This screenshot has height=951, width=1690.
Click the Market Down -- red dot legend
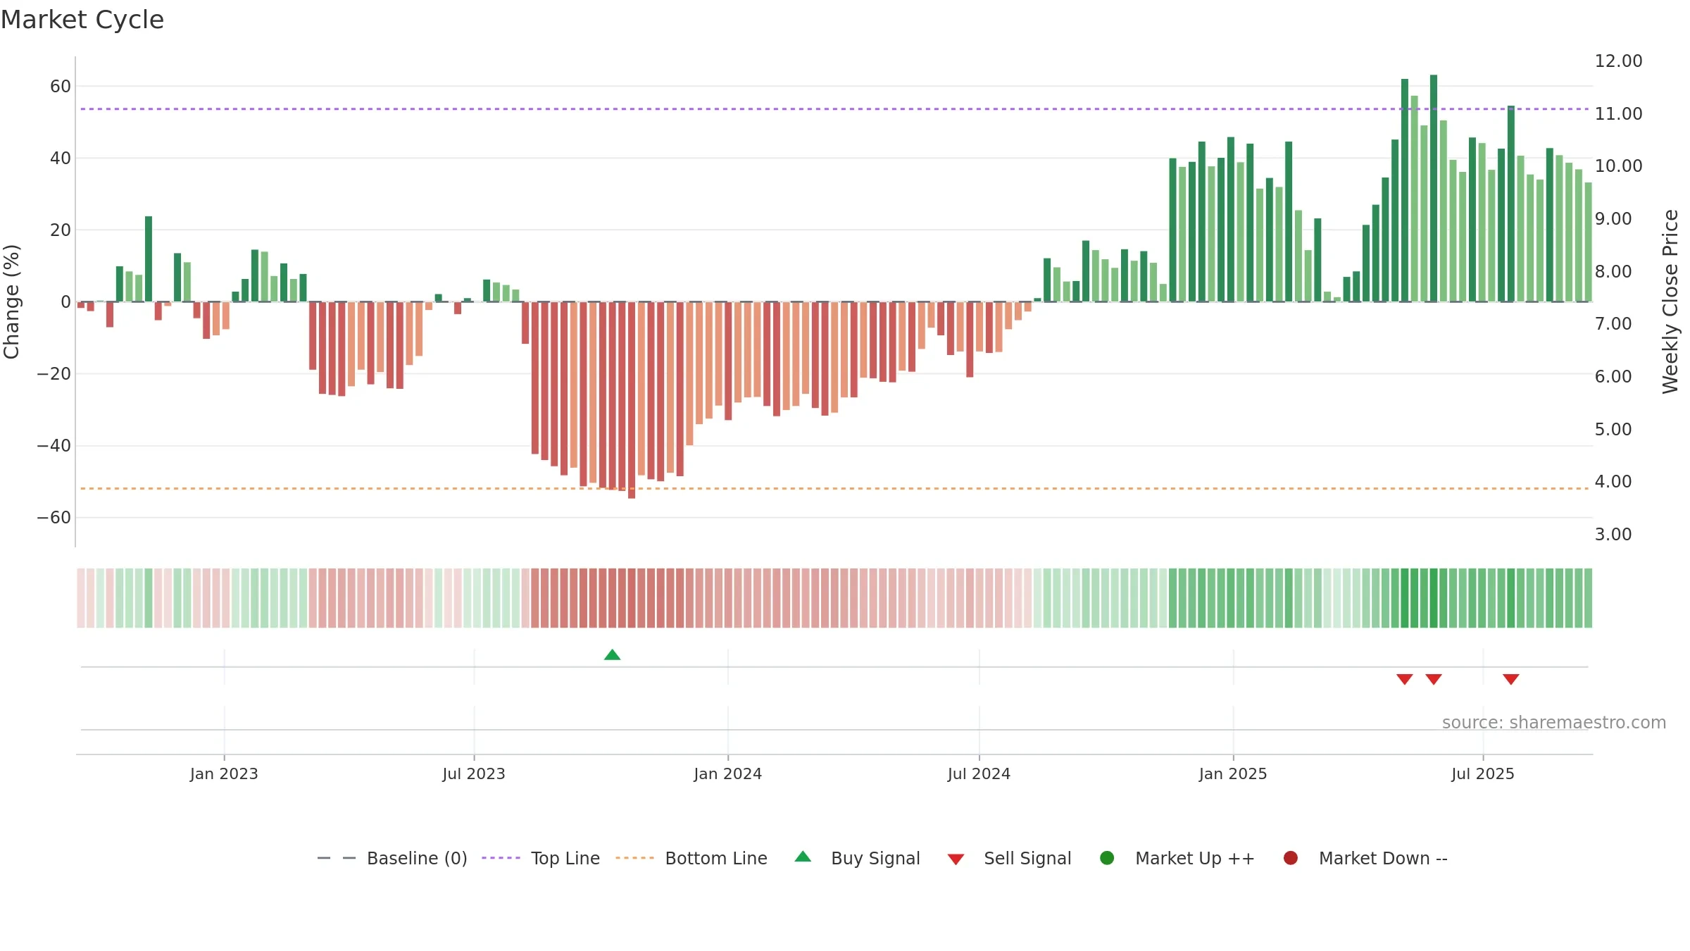tap(1291, 858)
